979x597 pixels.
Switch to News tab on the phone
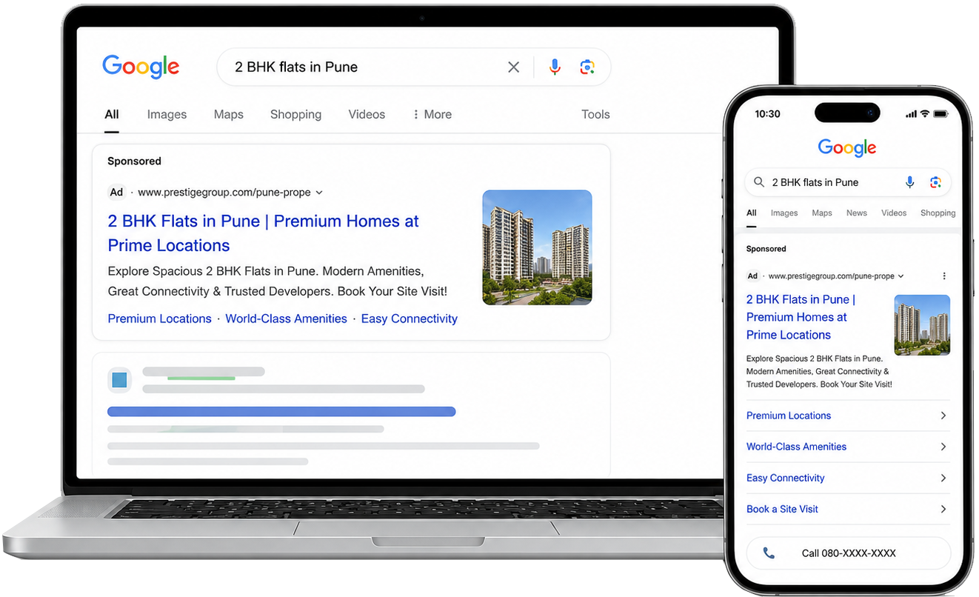[x=857, y=213]
